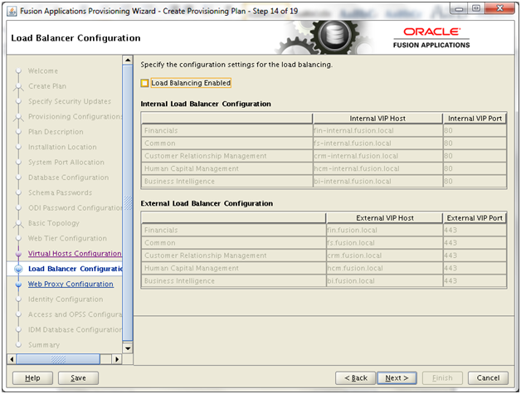Open the Virtual Hosts Configuration step link

[x=75, y=254]
